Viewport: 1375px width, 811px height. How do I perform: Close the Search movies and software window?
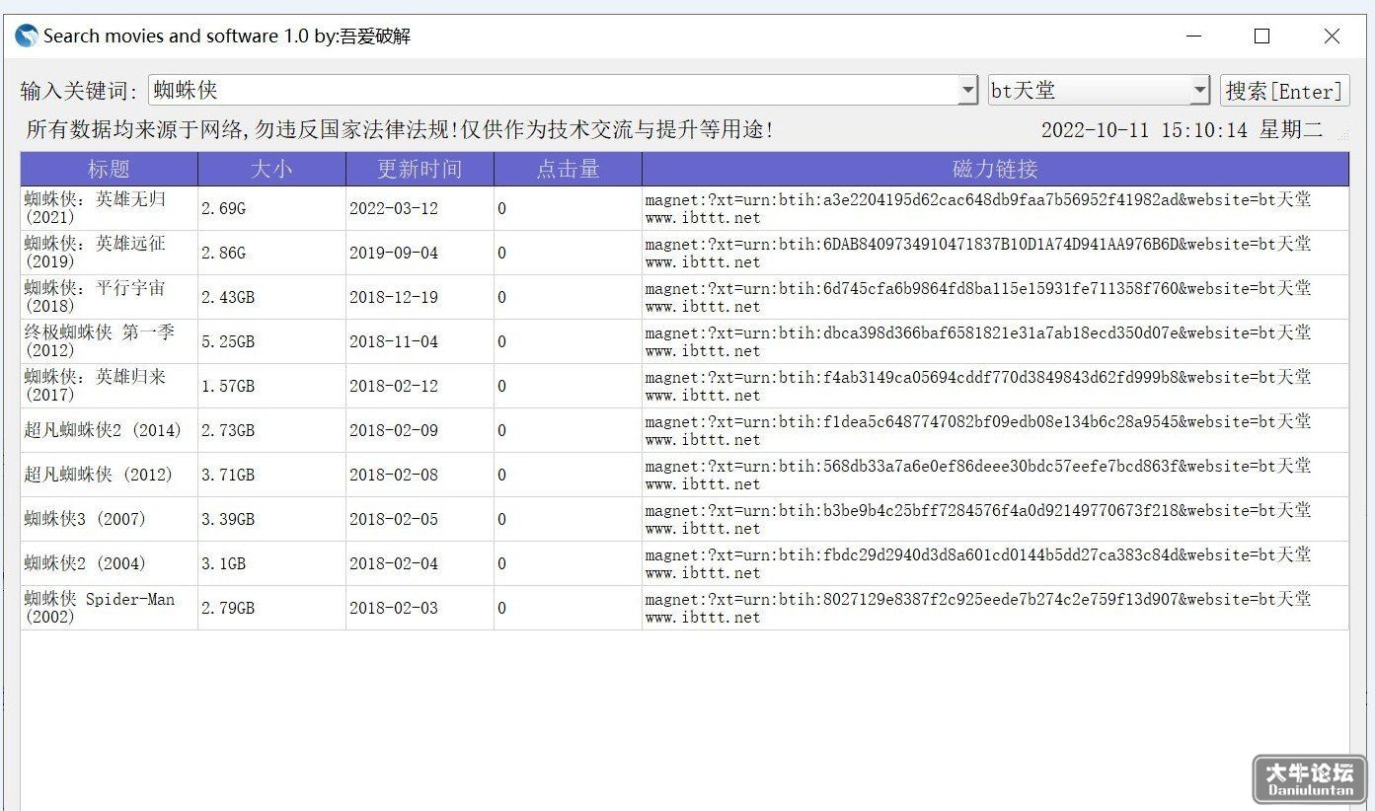tap(1332, 37)
